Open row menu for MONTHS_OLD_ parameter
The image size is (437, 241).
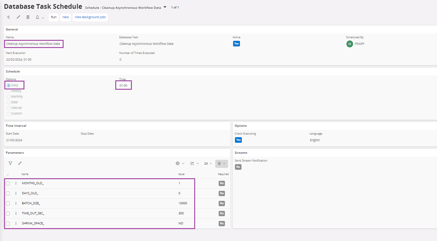pos(16,183)
